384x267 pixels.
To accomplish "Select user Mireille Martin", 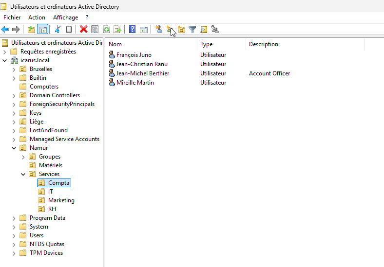I will pos(135,83).
